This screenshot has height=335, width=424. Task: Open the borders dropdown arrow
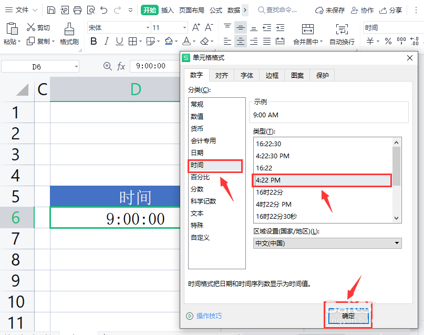point(141,42)
